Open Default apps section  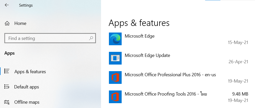coord(26,87)
